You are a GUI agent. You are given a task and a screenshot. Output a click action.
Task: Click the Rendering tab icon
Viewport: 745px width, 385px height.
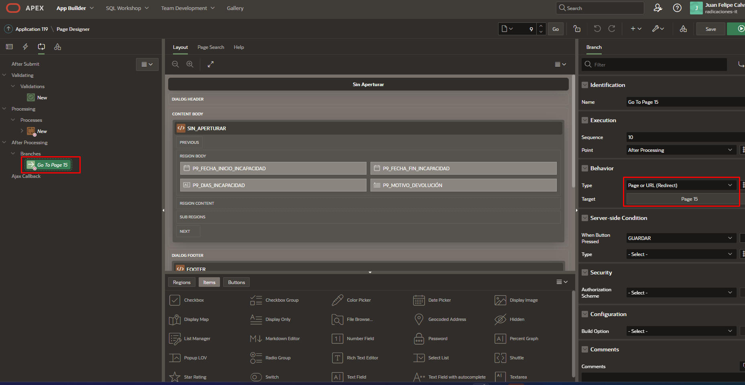click(9, 47)
